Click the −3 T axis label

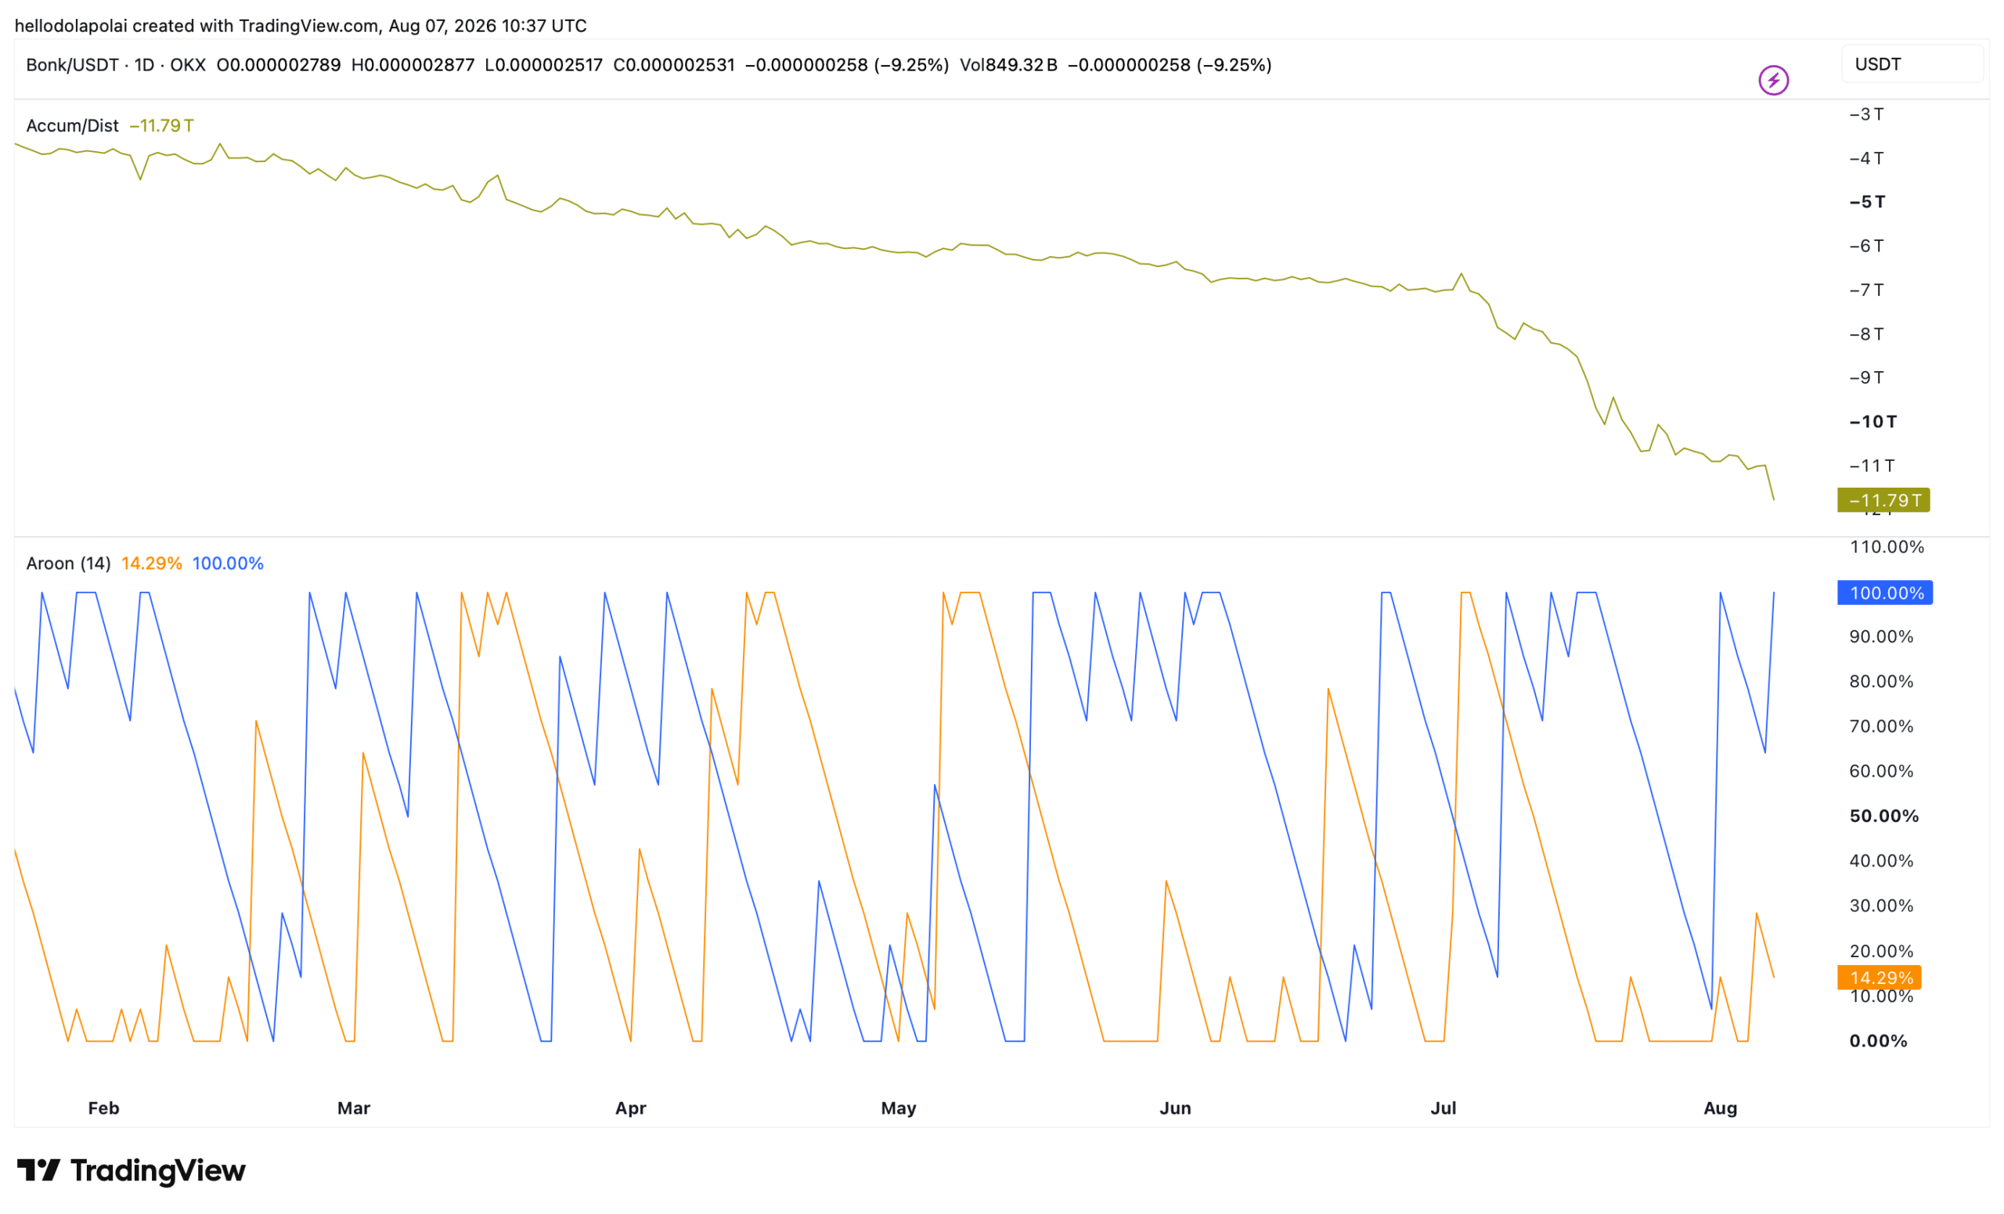pos(1865,113)
